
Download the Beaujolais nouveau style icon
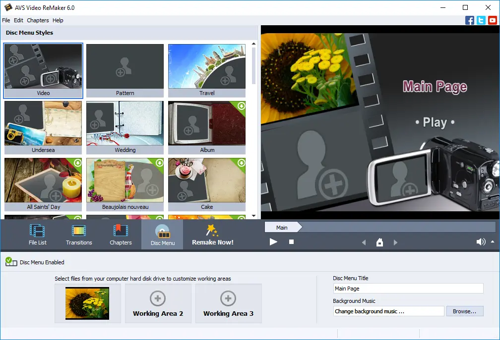click(x=159, y=162)
